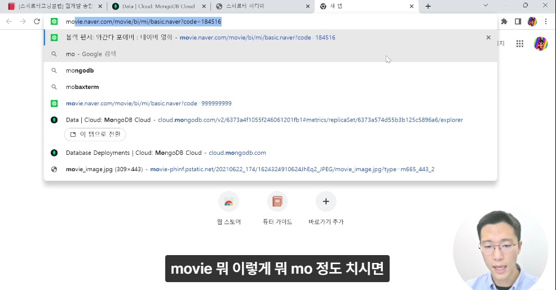Click the Naver icon beside code=999999999 suggestion
Screen dimensions: 556x290
[x=54, y=104]
